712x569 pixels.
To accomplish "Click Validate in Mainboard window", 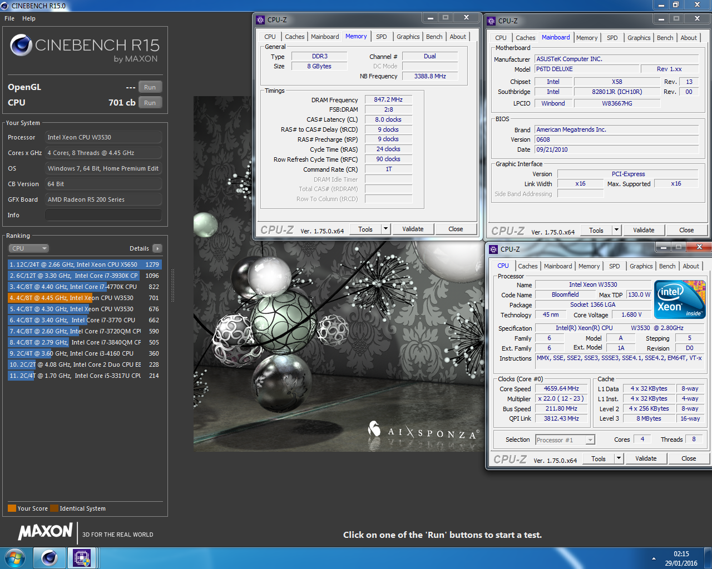I will click(644, 230).
